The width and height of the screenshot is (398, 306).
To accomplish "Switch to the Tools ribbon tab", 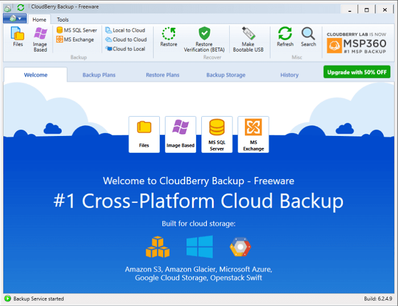I will (x=63, y=19).
